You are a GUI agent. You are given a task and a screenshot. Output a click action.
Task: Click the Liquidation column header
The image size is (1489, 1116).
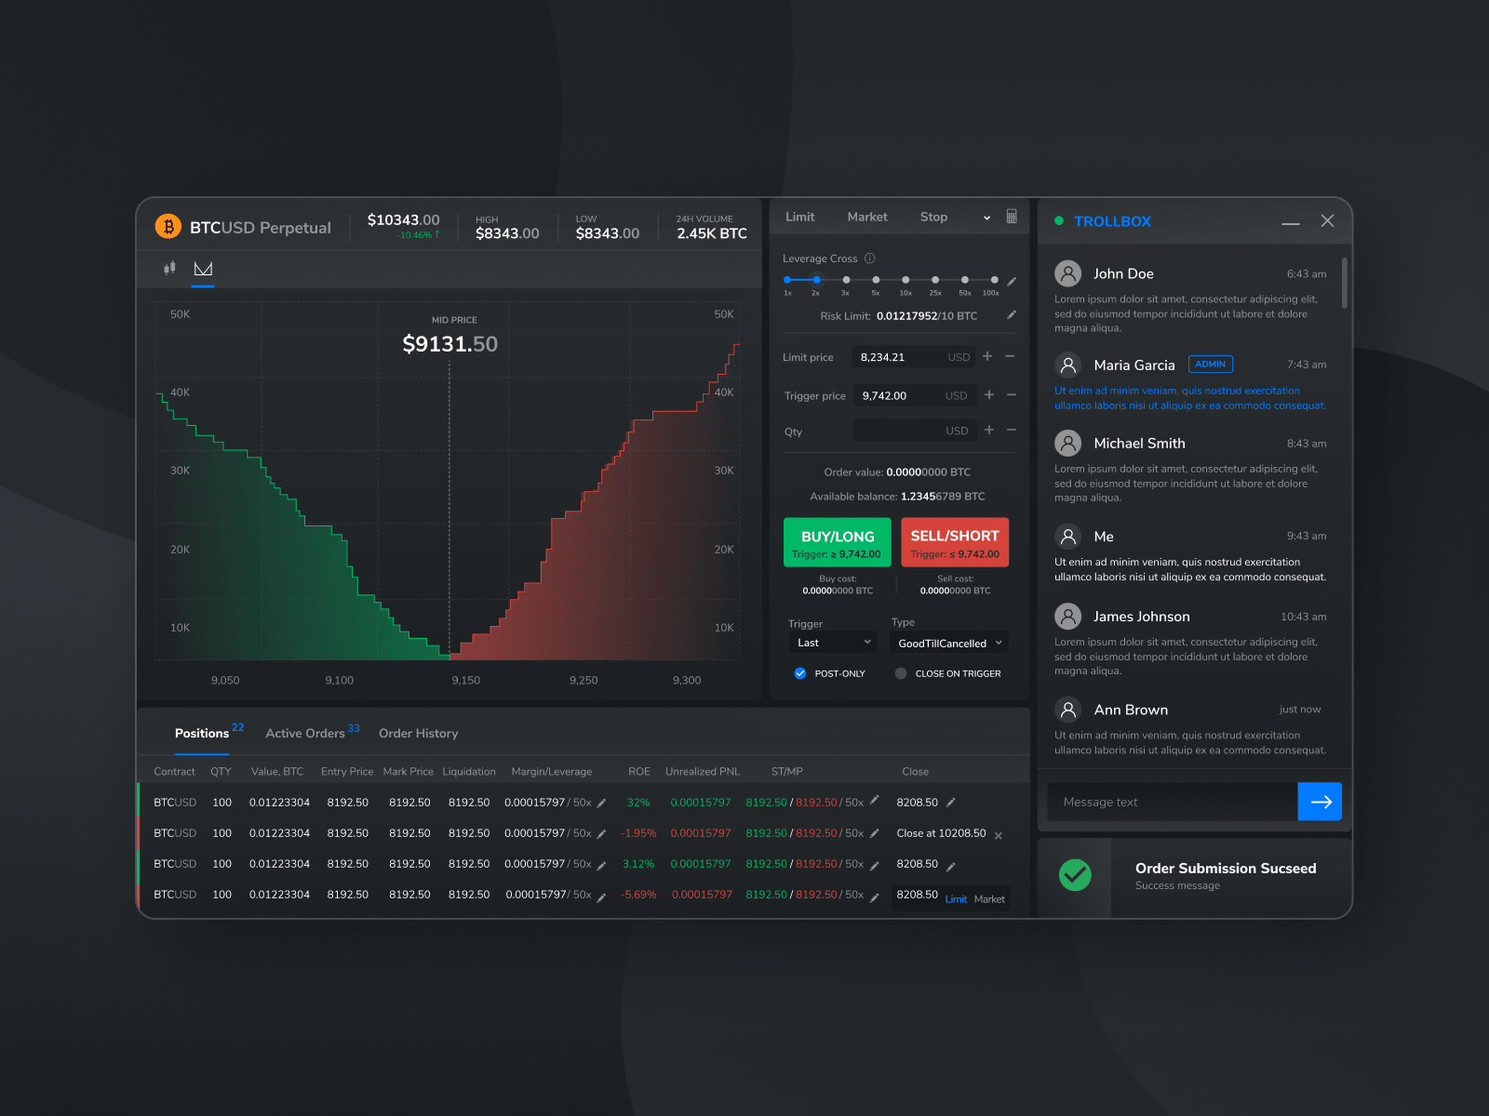(469, 772)
